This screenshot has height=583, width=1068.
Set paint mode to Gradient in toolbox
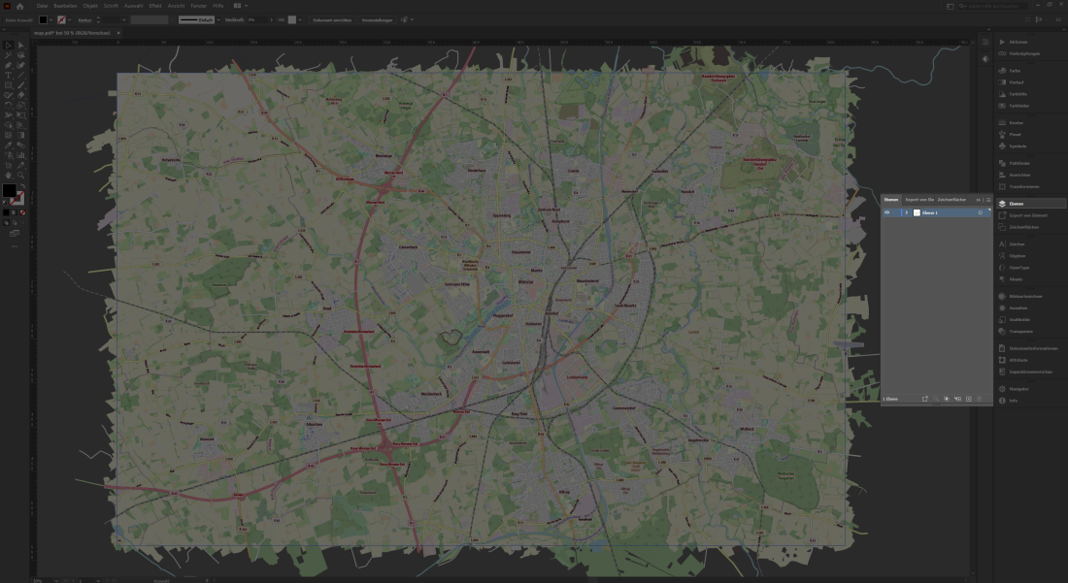15,212
